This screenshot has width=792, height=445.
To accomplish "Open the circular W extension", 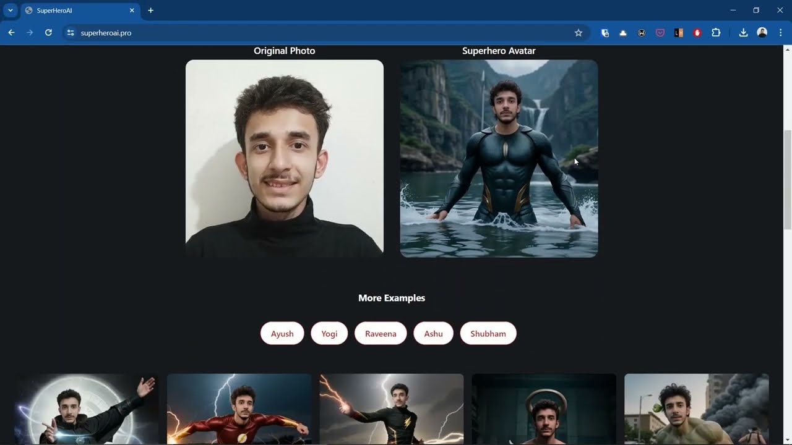I will (x=642, y=33).
